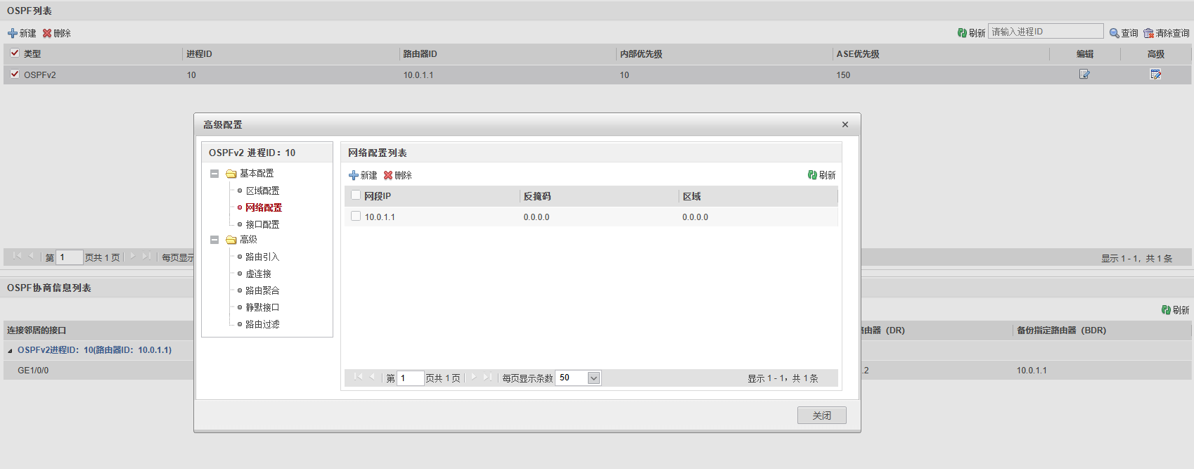Click 新建 in the 网络配置列表 toolbar
Image resolution: width=1194 pixels, height=469 pixels.
click(363, 175)
